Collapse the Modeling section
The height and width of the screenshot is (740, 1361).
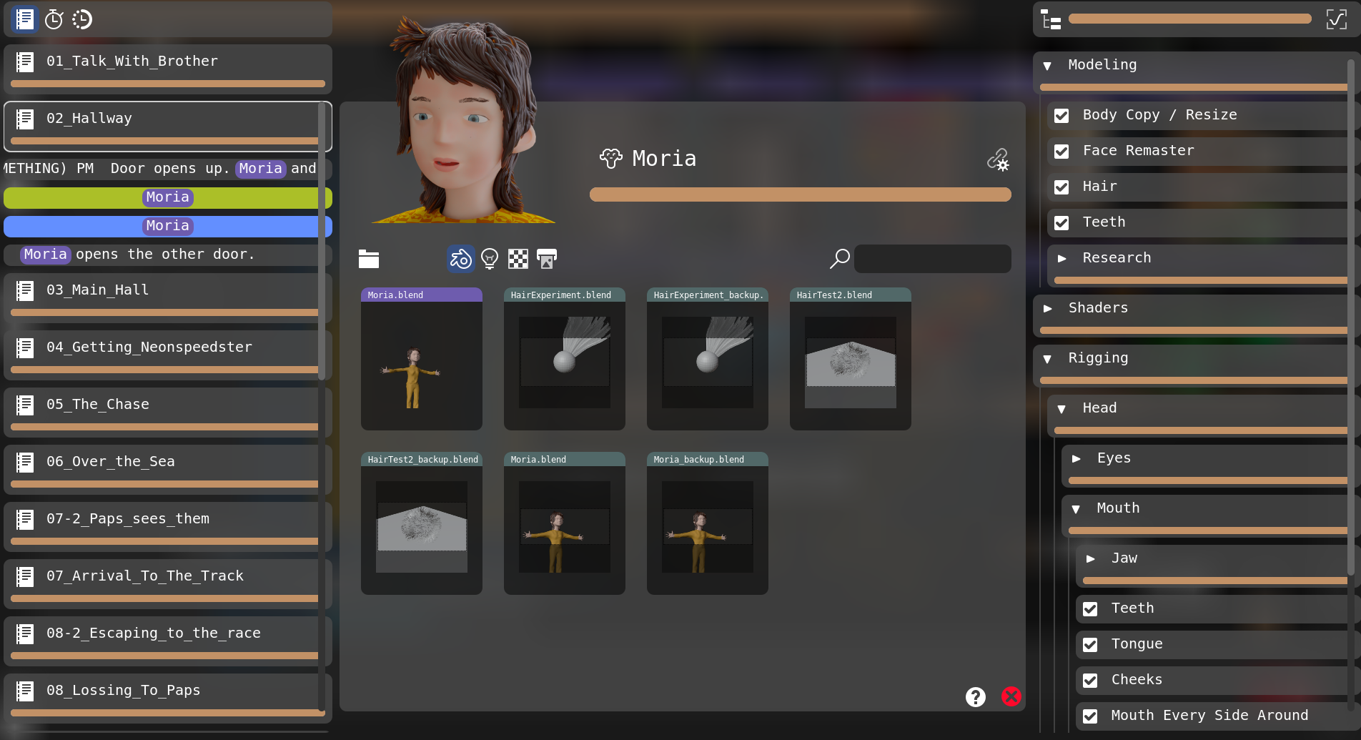(1047, 66)
